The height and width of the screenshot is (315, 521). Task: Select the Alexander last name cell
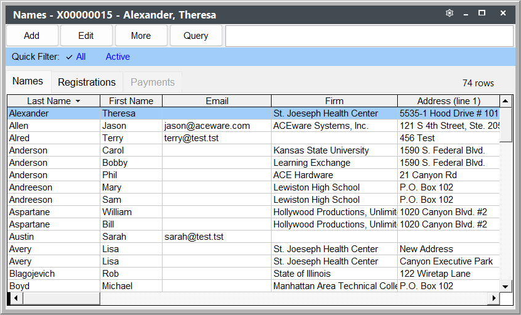tap(54, 113)
